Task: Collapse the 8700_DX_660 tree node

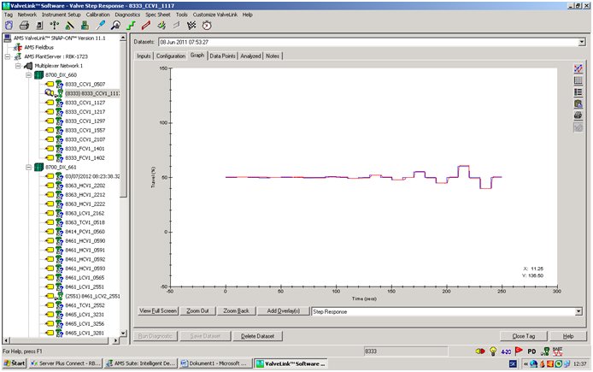Action: pyautogui.click(x=29, y=75)
